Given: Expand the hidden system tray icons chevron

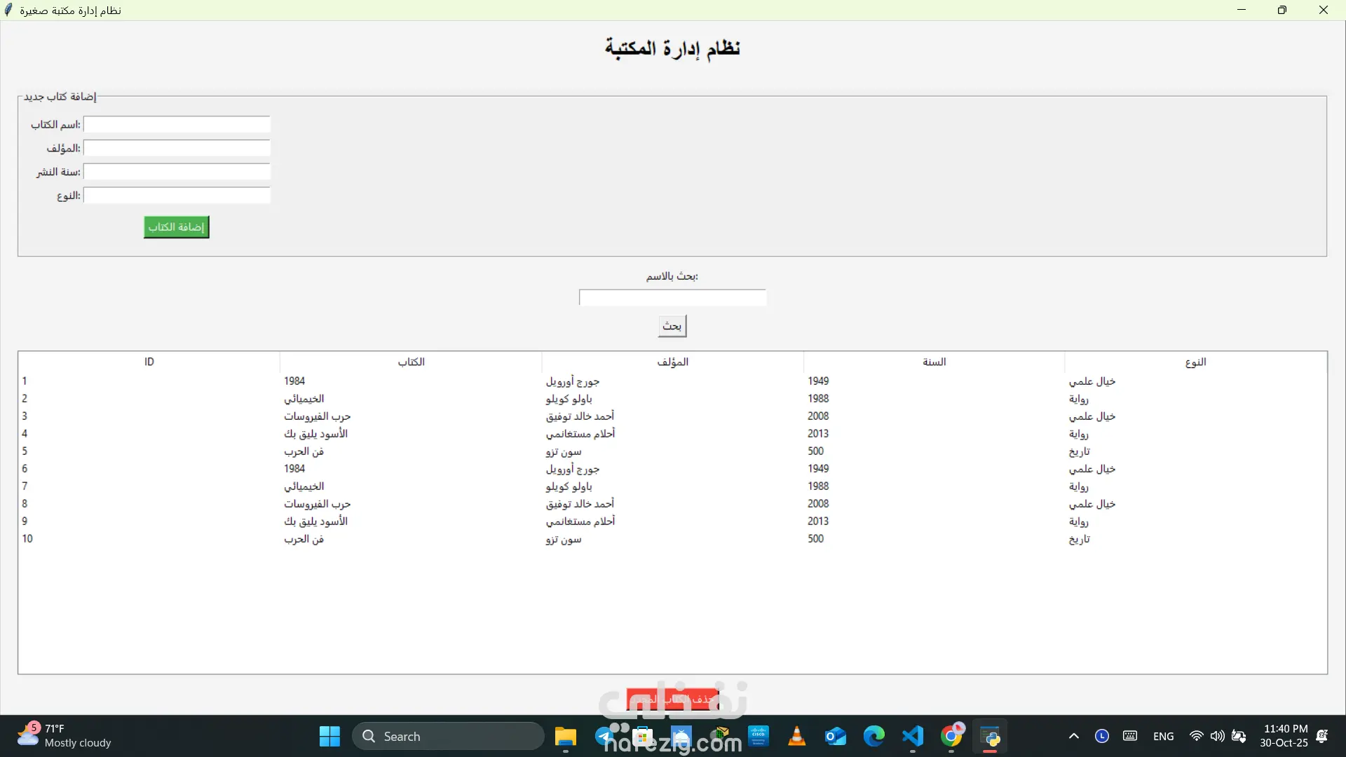Looking at the screenshot, I should (x=1073, y=736).
